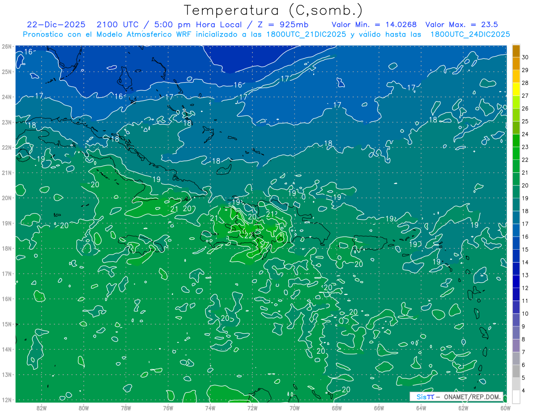Viewport: 537px width, 414px height.
Task: Click the longitude axis label "64W"
Action: pos(421,407)
